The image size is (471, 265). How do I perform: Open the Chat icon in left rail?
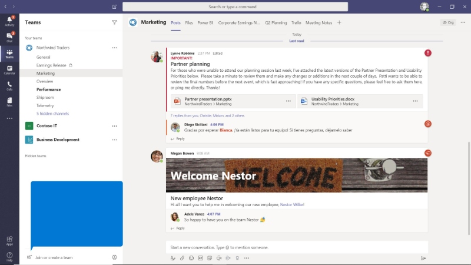(x=9, y=38)
